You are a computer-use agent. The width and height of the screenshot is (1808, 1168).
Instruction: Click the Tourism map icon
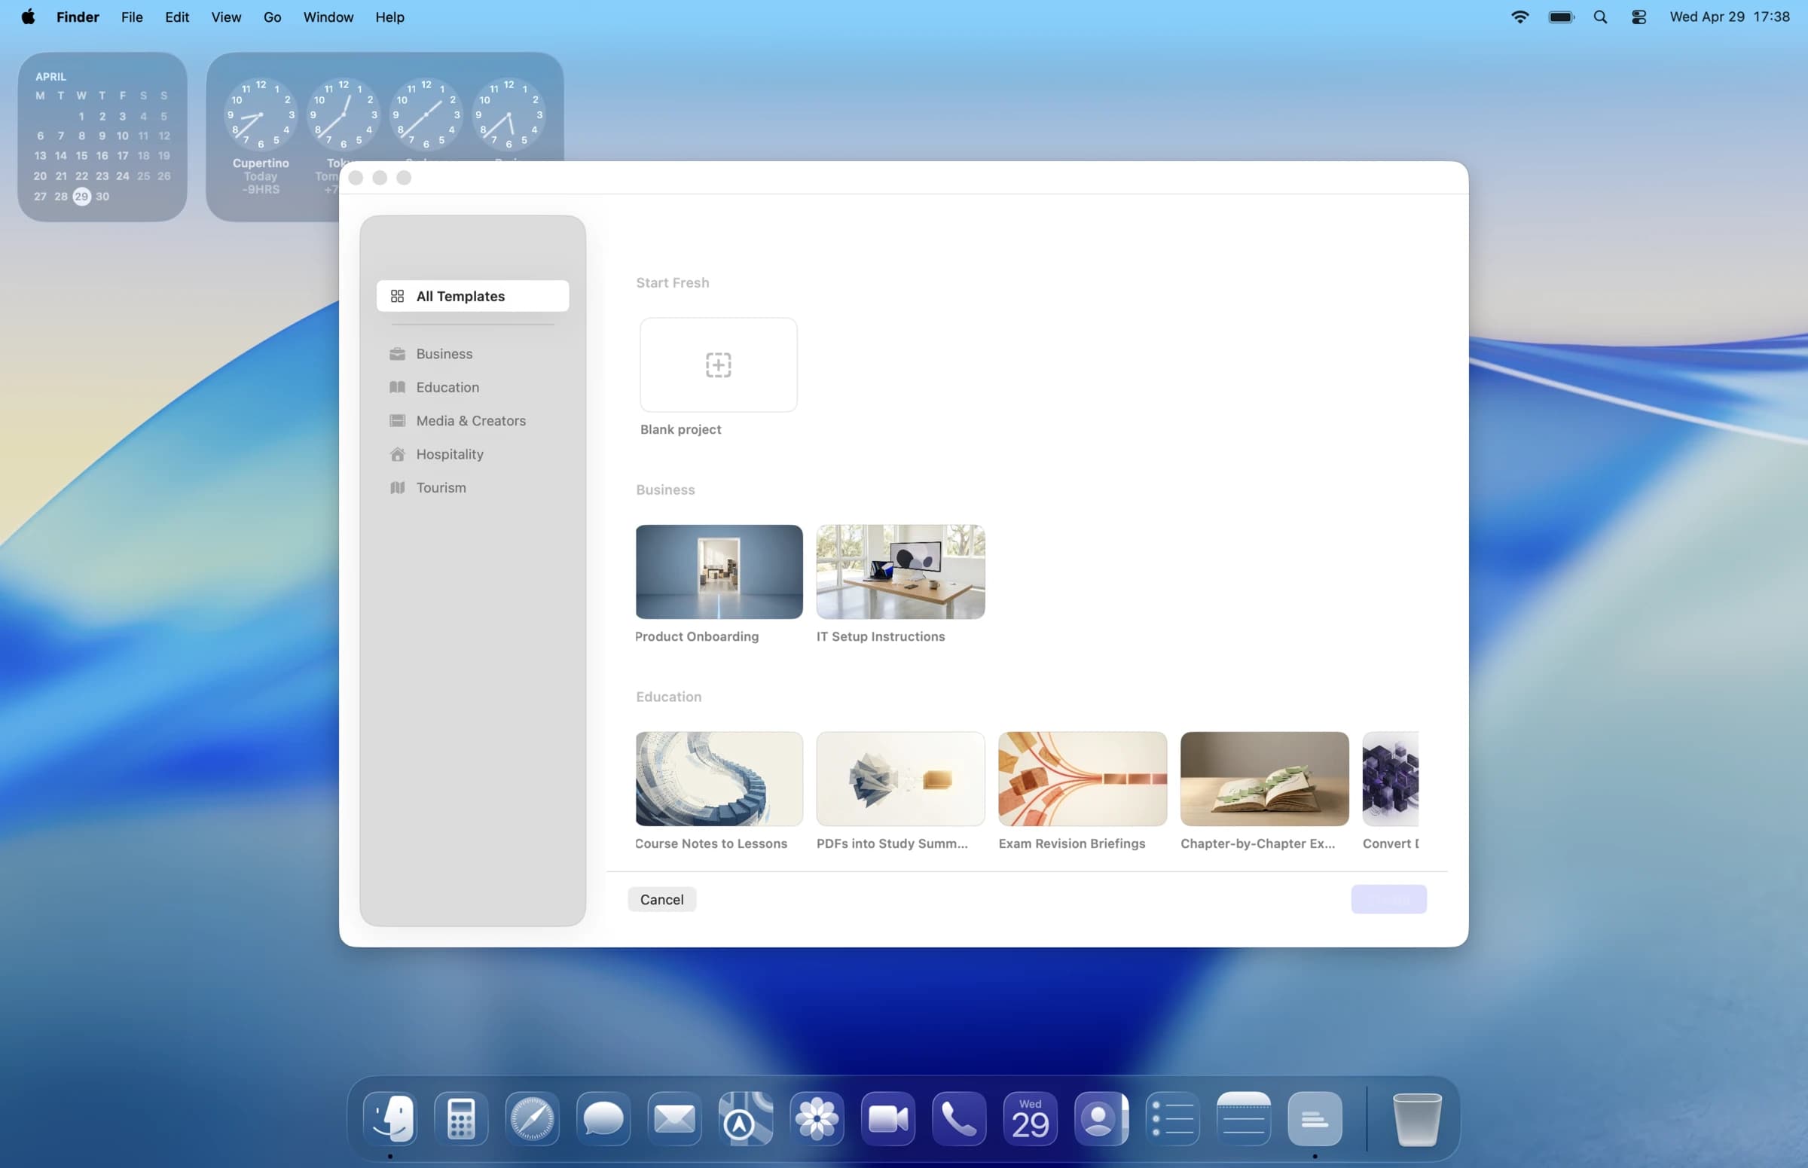point(397,487)
